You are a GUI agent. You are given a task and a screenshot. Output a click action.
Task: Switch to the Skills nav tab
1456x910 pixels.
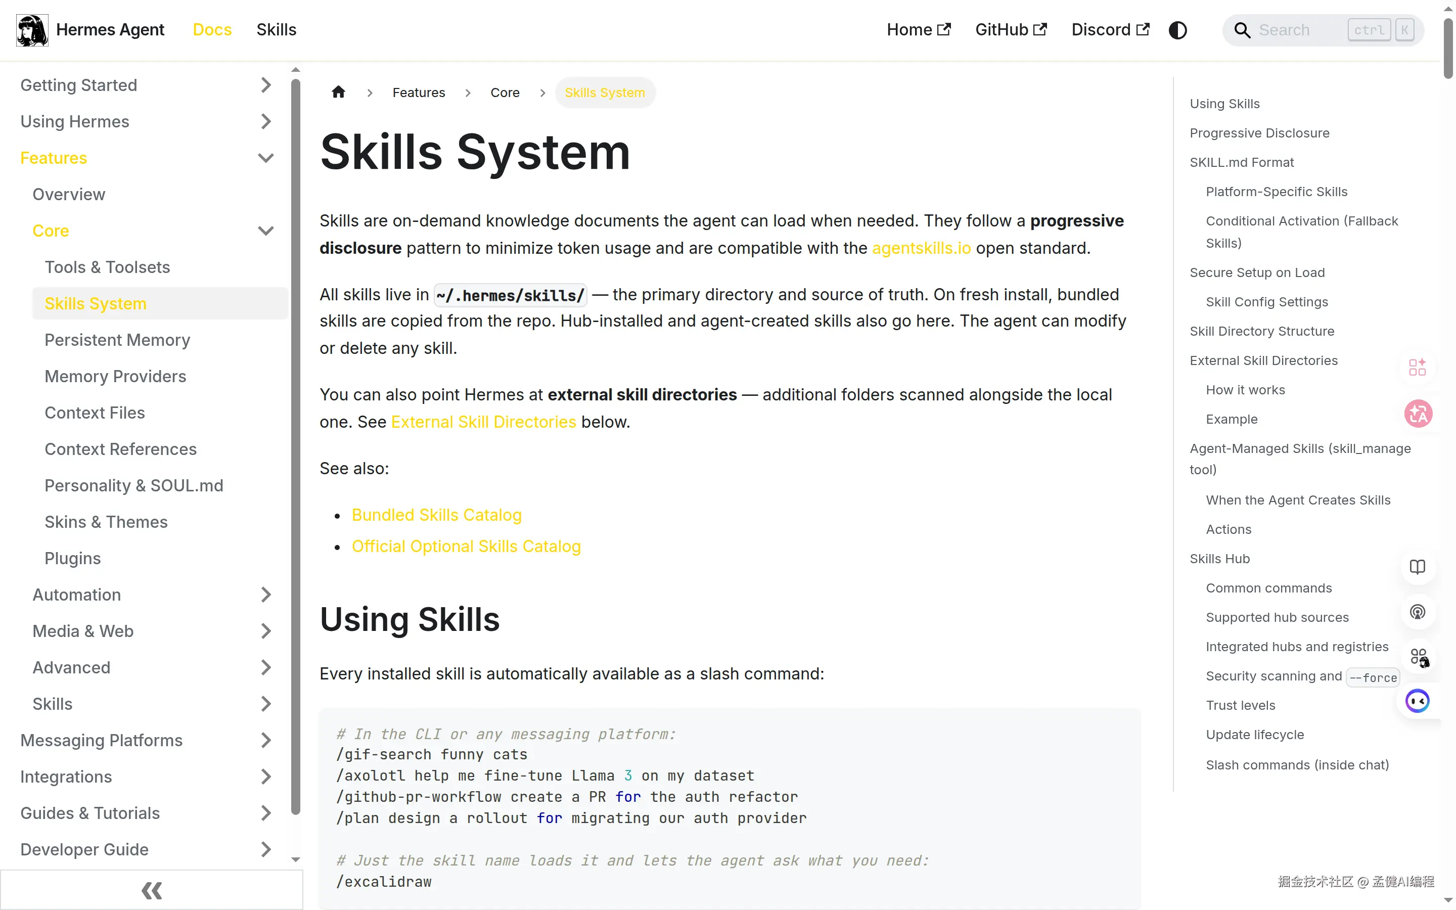click(276, 29)
